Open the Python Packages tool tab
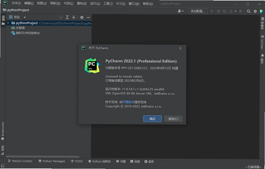 point(52,161)
